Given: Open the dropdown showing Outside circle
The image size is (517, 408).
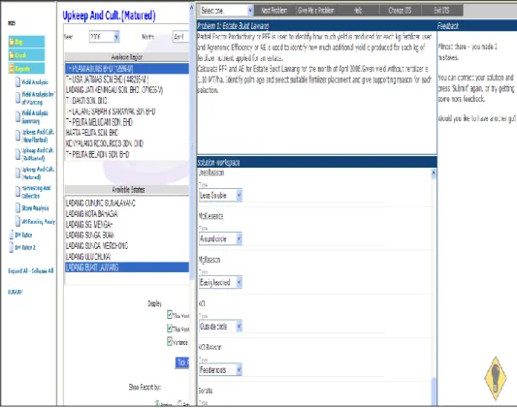Looking at the screenshot, I should [x=220, y=327].
